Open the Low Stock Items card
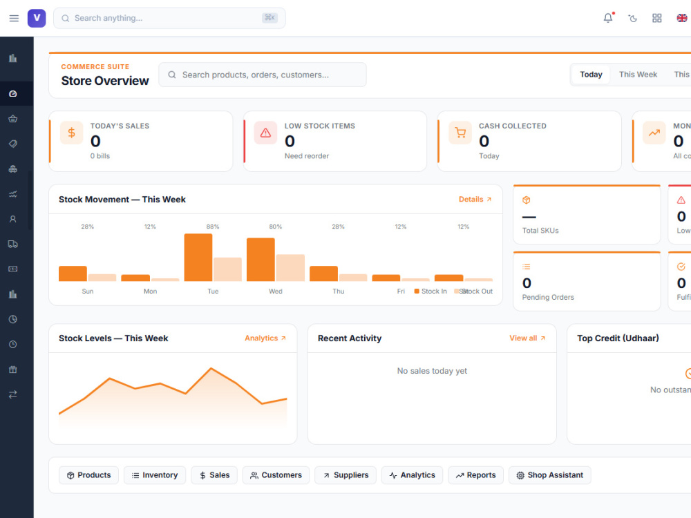The image size is (691, 518). tap(335, 141)
